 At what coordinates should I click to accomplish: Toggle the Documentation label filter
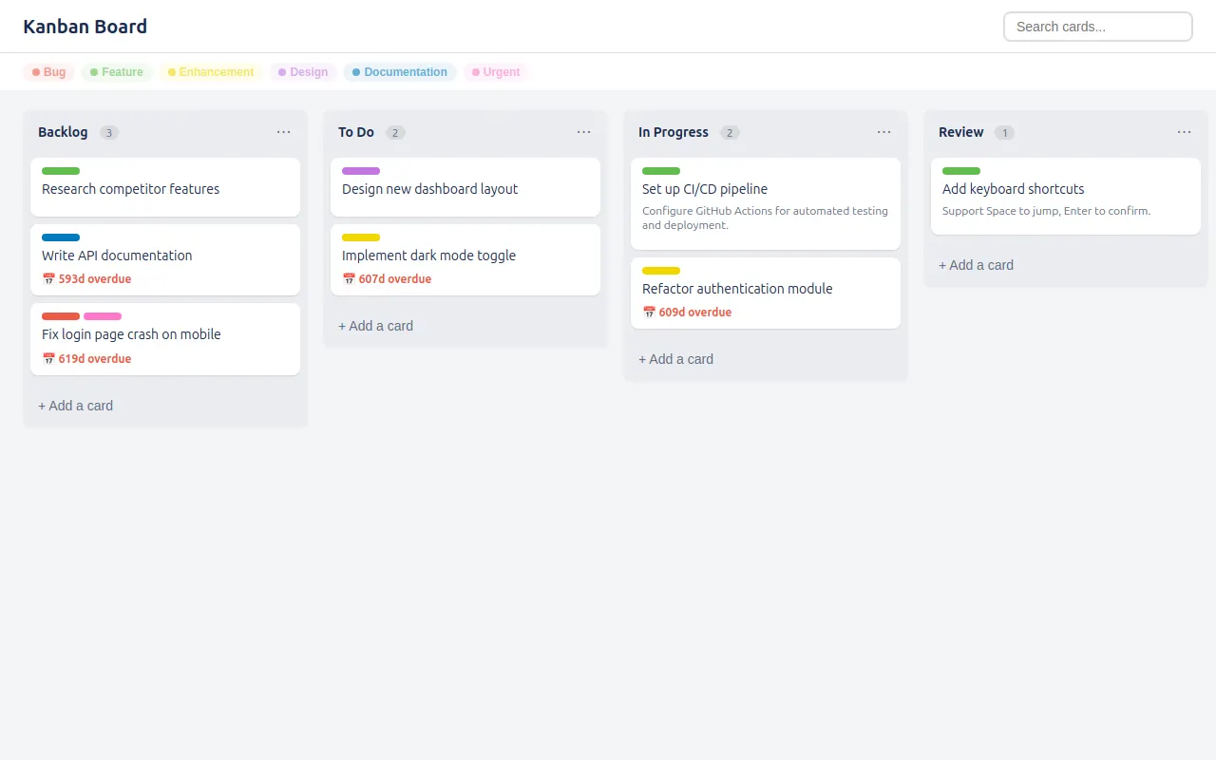400,72
